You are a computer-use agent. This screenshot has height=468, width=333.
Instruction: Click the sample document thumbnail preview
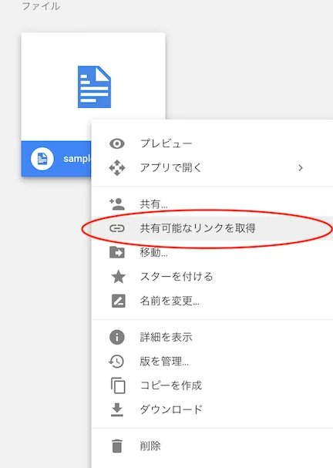coord(93,86)
